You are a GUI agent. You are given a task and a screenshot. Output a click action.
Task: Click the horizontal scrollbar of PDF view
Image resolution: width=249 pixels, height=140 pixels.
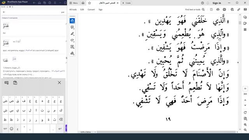[166, 132]
